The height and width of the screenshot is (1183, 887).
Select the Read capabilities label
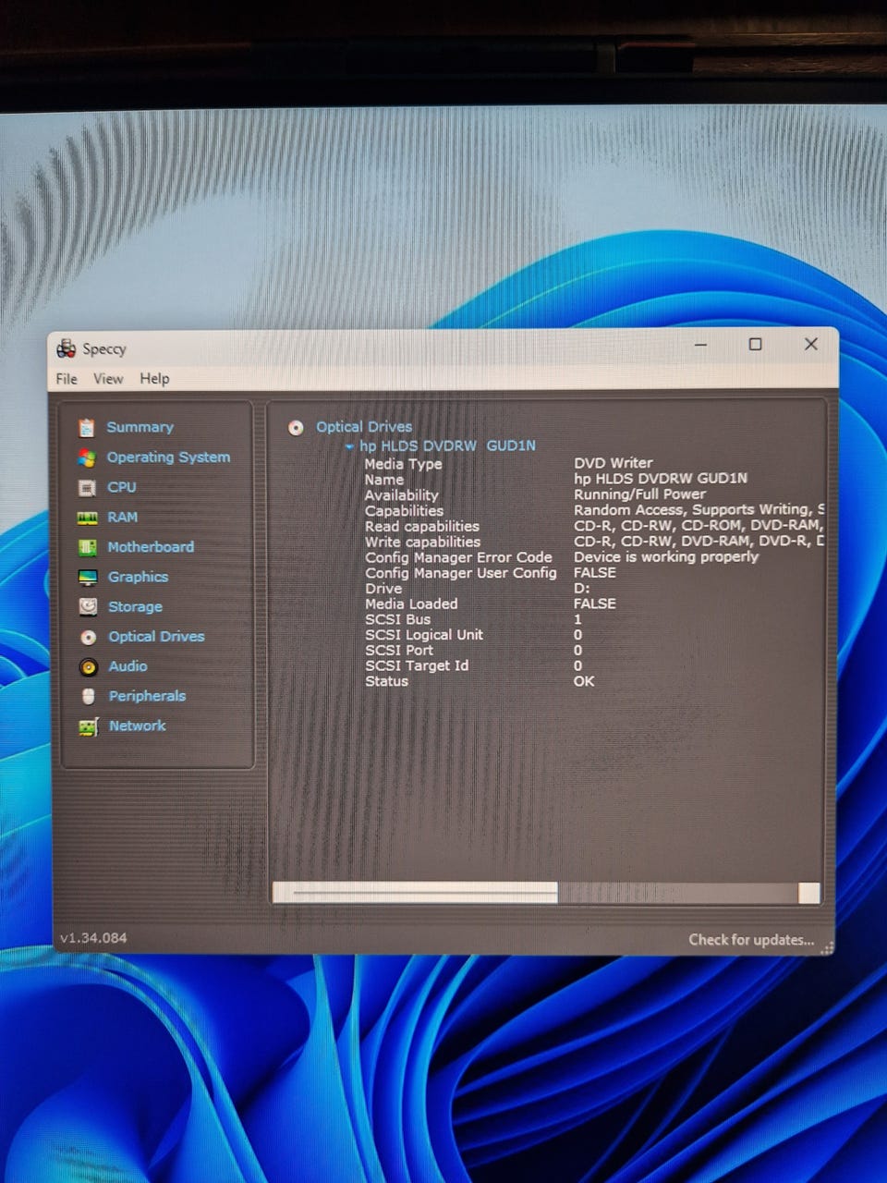421,526
